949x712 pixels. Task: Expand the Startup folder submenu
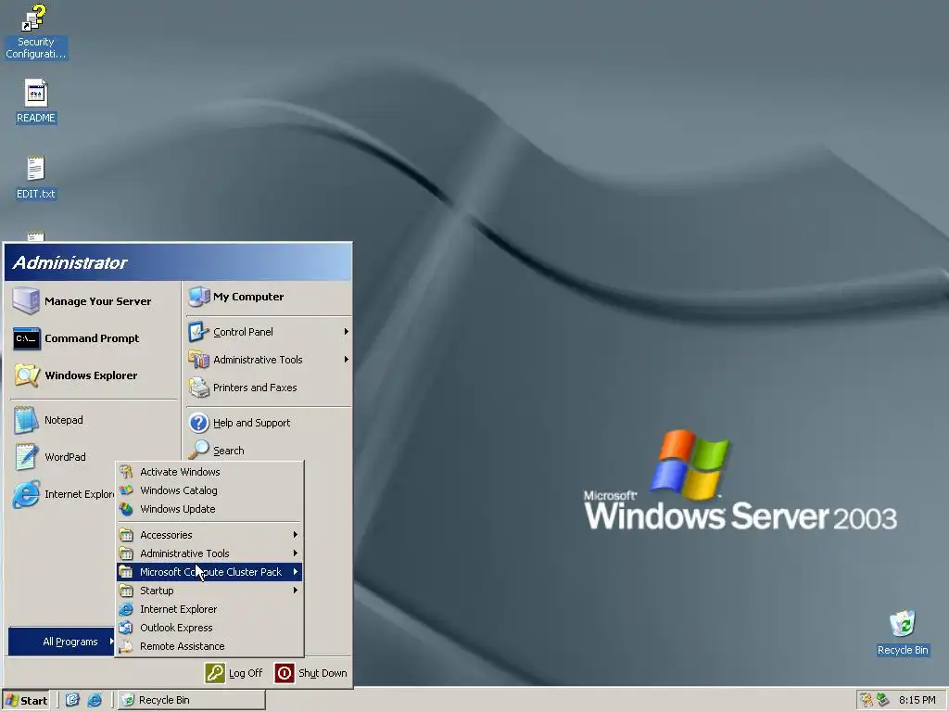[x=209, y=591]
